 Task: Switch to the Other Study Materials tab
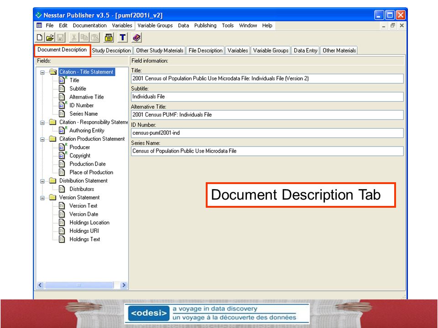click(160, 51)
